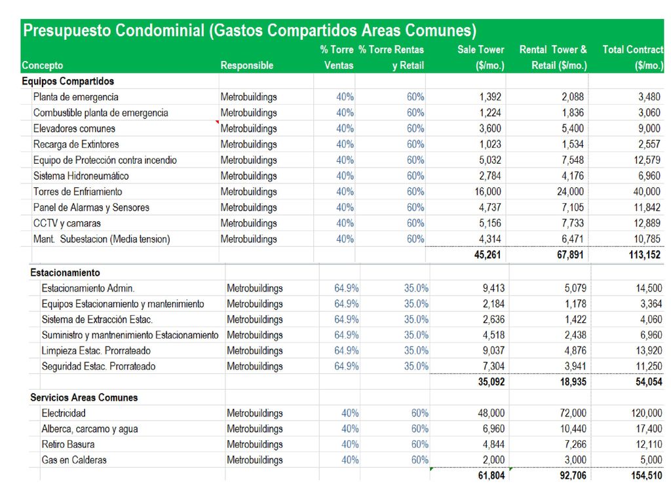Select 'Limpieza Estac. Prorrateado' cell

tap(96, 351)
